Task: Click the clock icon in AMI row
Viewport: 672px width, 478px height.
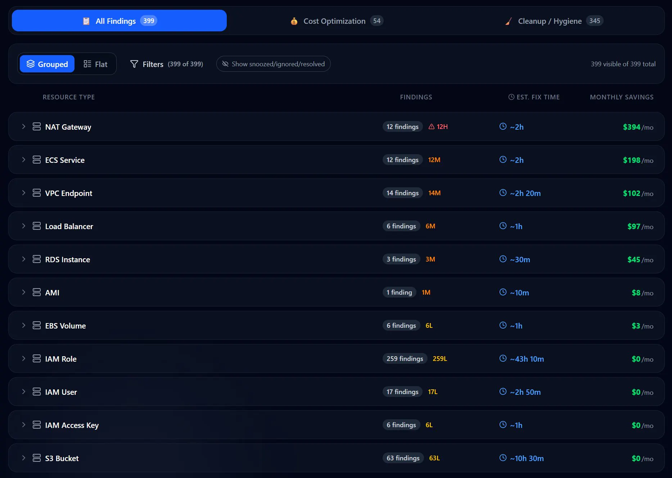Action: (x=503, y=292)
